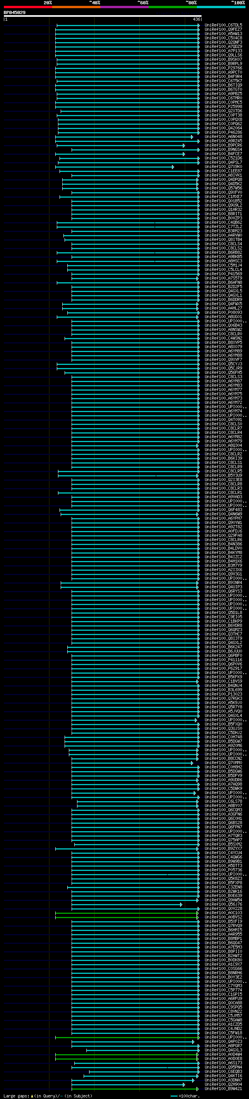Select label UniRef100_P08093
This screenshot has width=249, height=1099.
(x=223, y=313)
